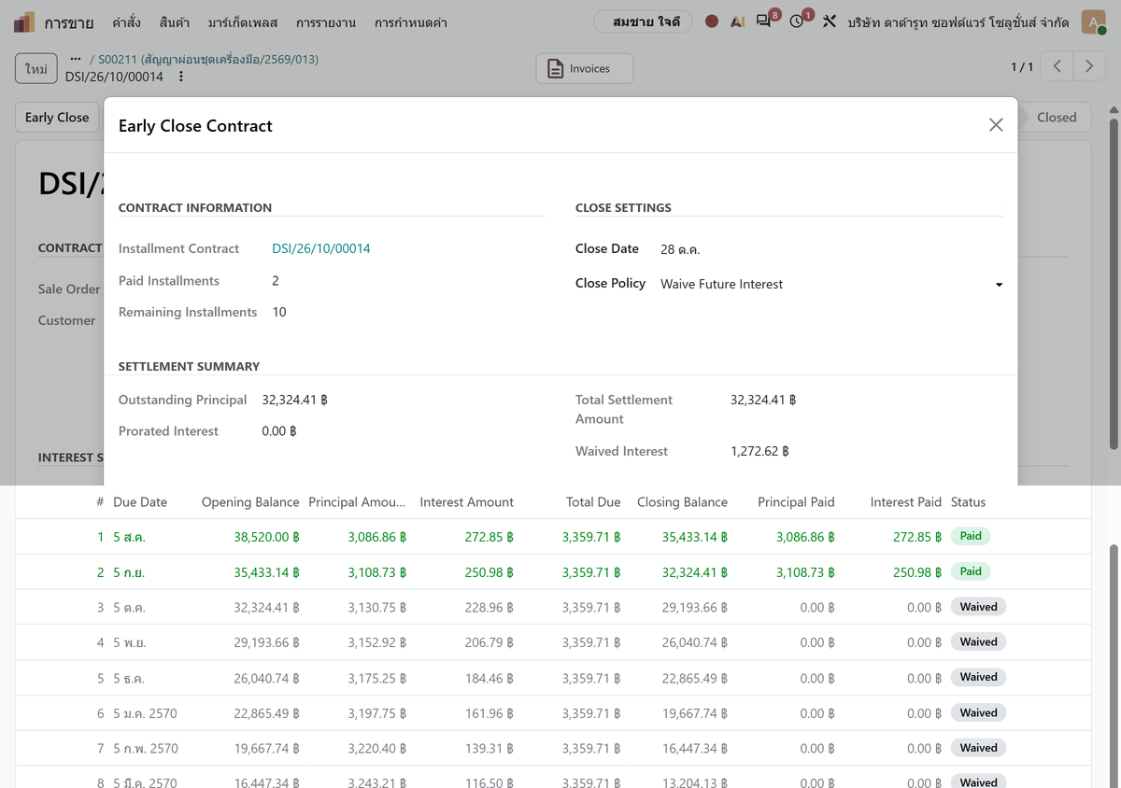1121x788 pixels.
Task: Open the clock activities icon
Action: 798,21
